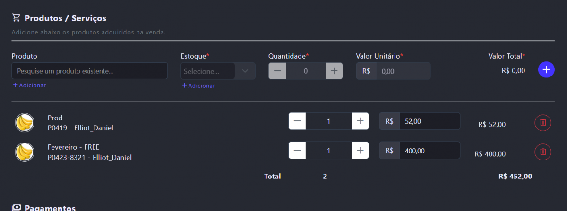Open the Estoque dropdown

pos(208,71)
